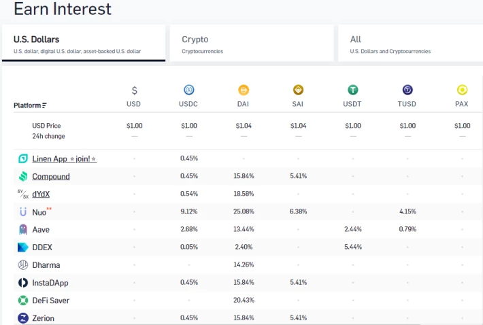Click the SAI column header label
The width and height of the screenshot is (483, 325).
298,104
